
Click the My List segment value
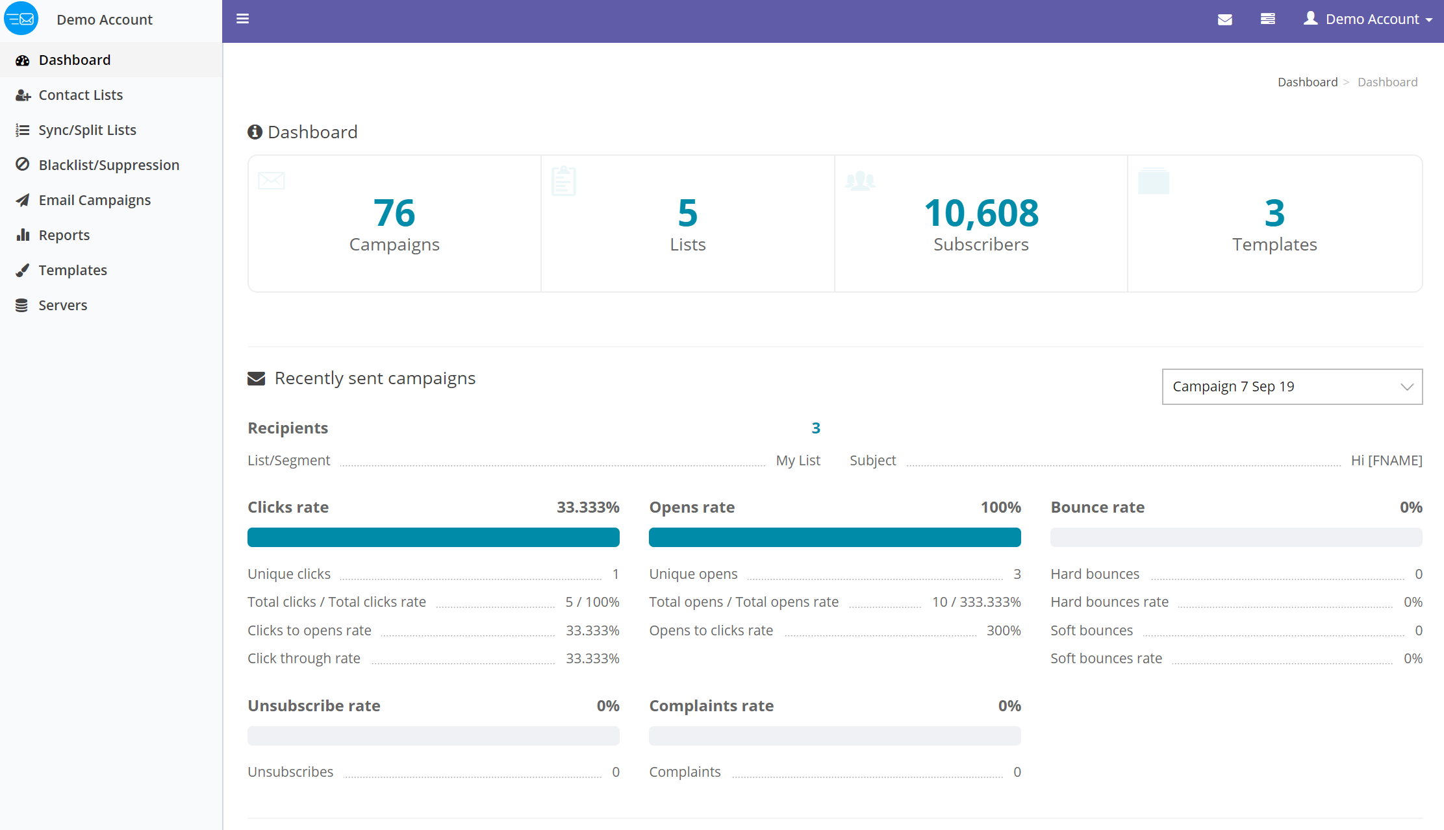(x=798, y=461)
